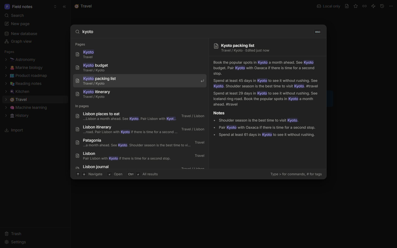
Task: Dismiss search with the esc button
Action: (318, 32)
